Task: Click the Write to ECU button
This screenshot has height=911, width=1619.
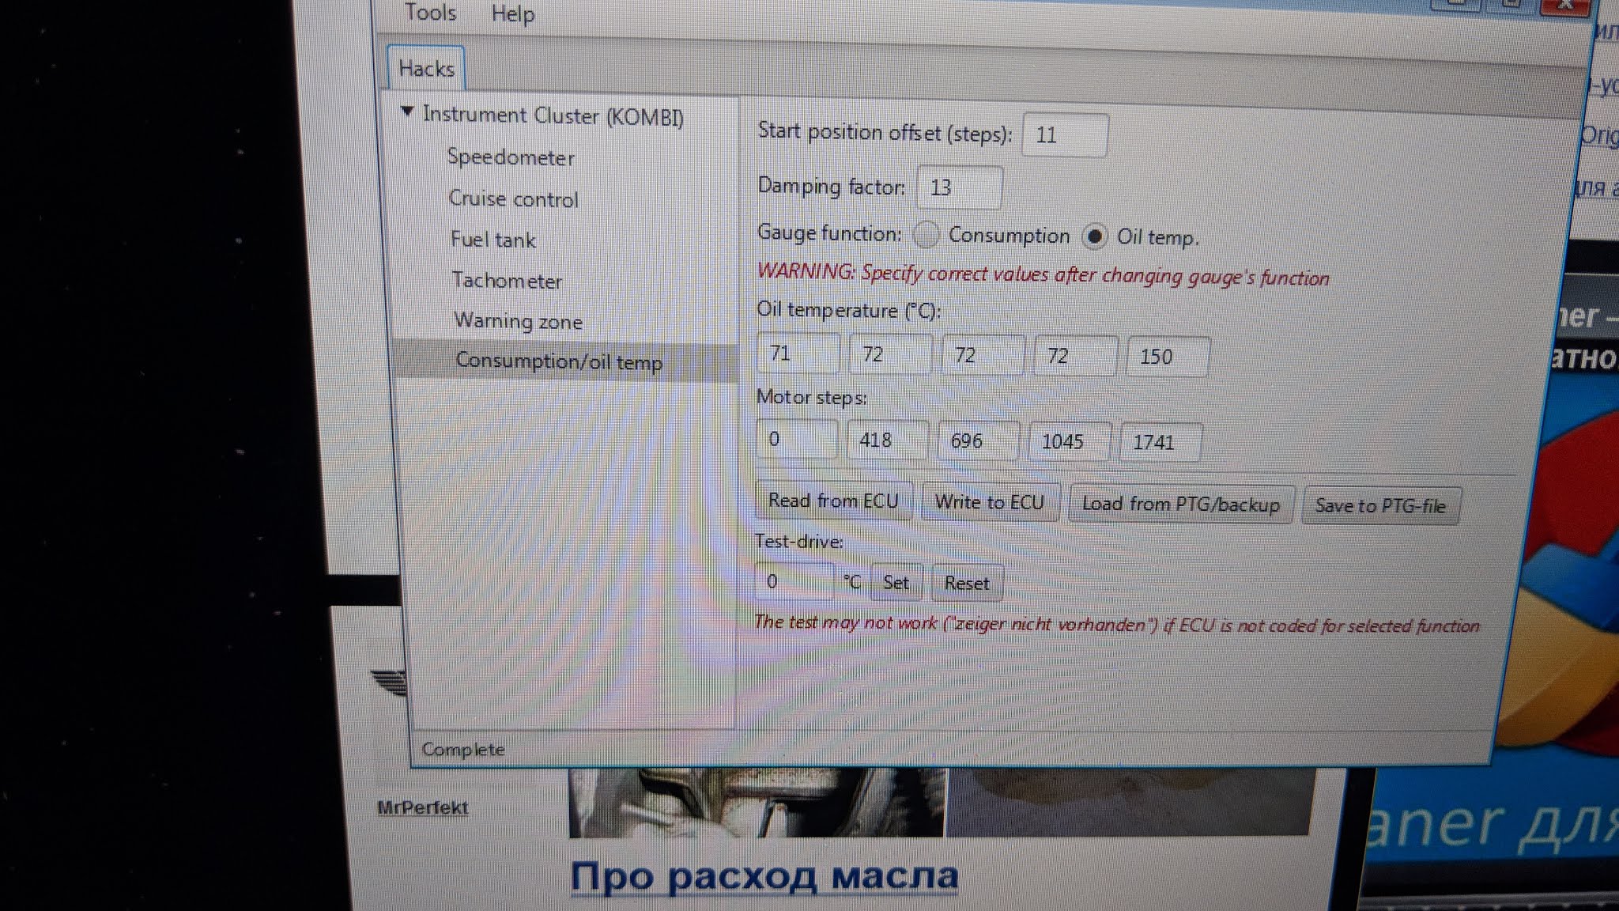Action: (x=991, y=502)
